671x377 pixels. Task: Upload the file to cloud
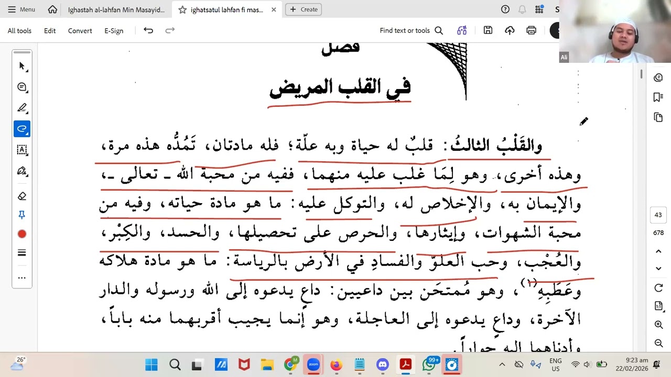[510, 30]
